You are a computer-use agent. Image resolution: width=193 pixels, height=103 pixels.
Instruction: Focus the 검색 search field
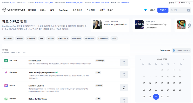tap(180, 10)
